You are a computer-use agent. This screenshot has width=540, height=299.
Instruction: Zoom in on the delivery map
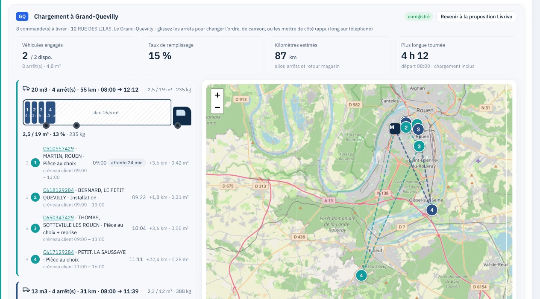217,95
